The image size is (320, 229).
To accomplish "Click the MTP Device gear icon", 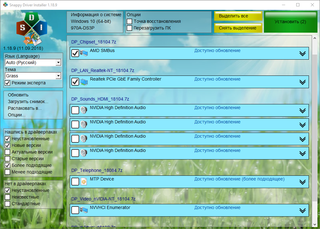I will pyautogui.click(x=84, y=182).
